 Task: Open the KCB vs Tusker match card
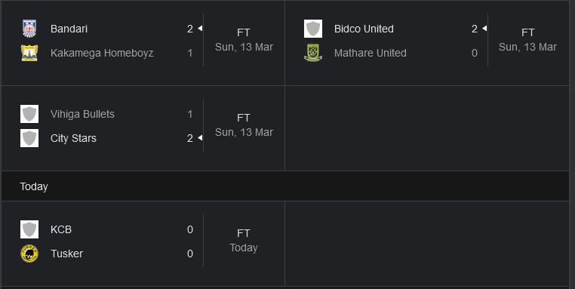pos(143,244)
